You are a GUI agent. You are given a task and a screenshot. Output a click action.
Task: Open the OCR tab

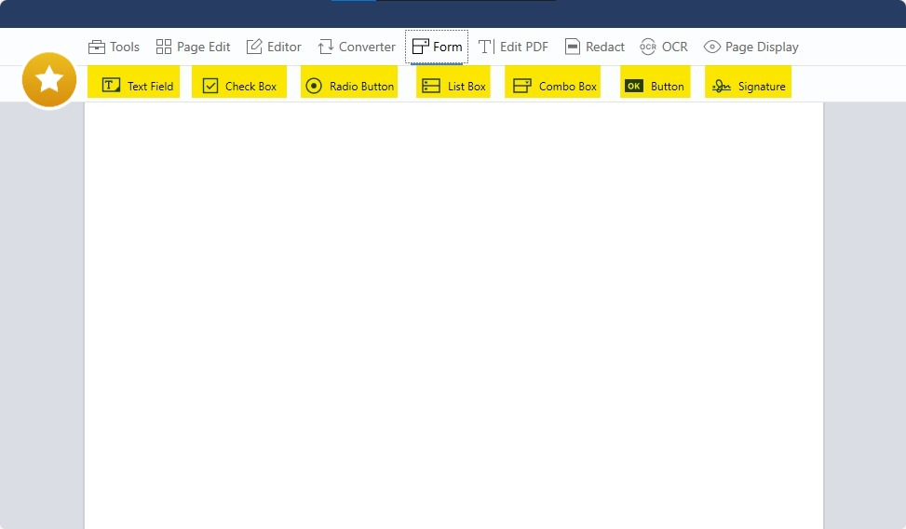pyautogui.click(x=664, y=47)
